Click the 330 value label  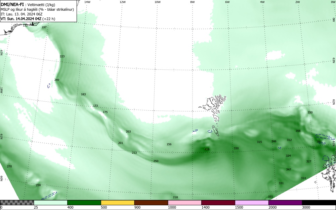236,148
